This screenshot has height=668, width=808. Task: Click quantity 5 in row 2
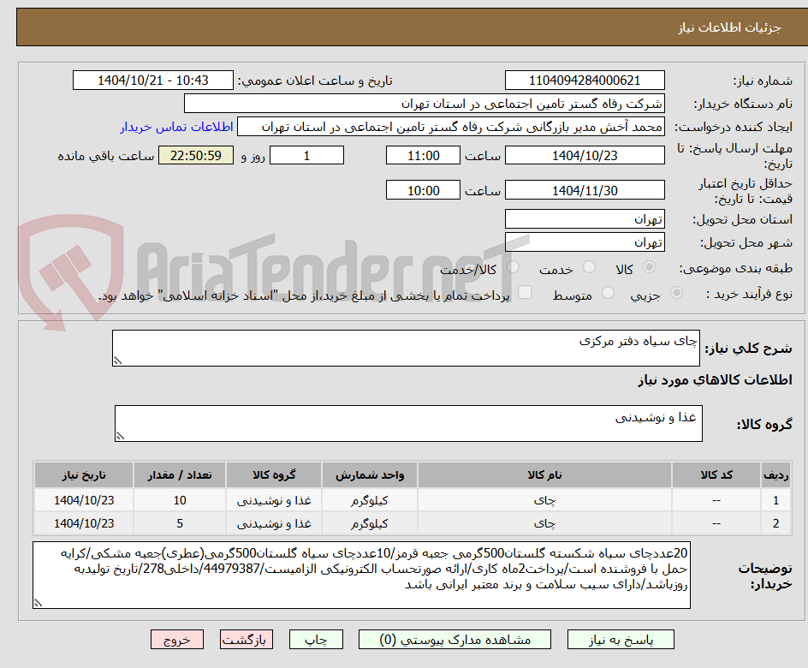(x=180, y=523)
